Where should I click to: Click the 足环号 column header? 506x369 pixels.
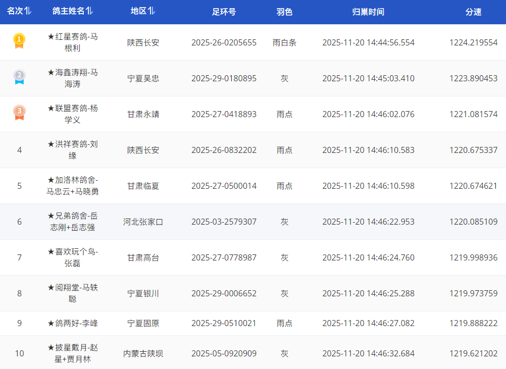(224, 12)
